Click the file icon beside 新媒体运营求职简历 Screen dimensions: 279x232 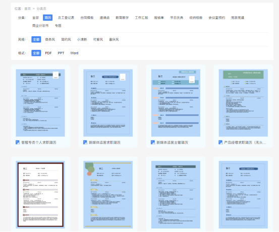click(85, 142)
